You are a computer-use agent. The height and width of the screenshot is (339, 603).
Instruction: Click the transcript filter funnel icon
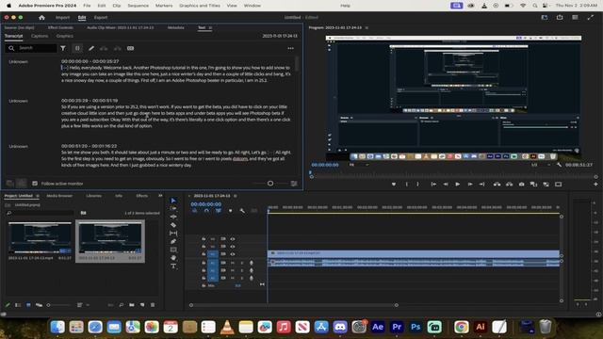tap(63, 48)
